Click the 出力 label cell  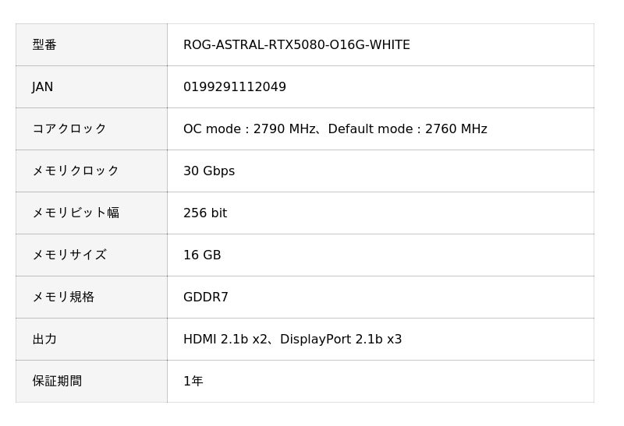pyautogui.click(x=44, y=340)
